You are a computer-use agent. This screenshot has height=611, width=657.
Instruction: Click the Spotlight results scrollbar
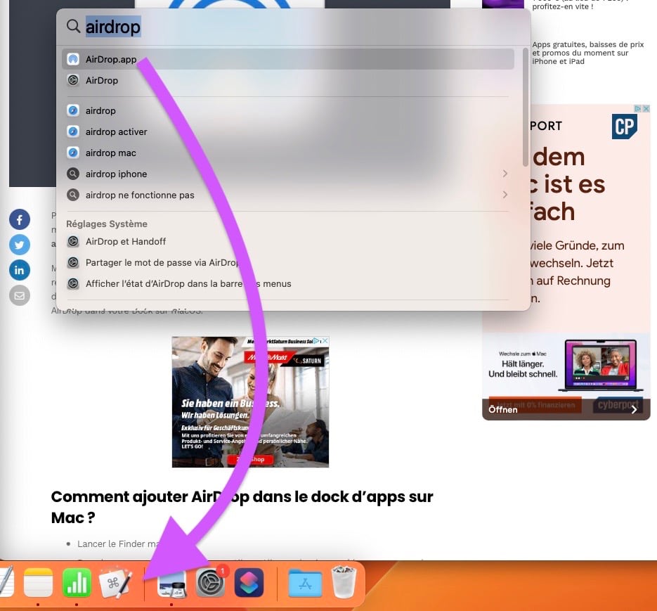point(525,108)
